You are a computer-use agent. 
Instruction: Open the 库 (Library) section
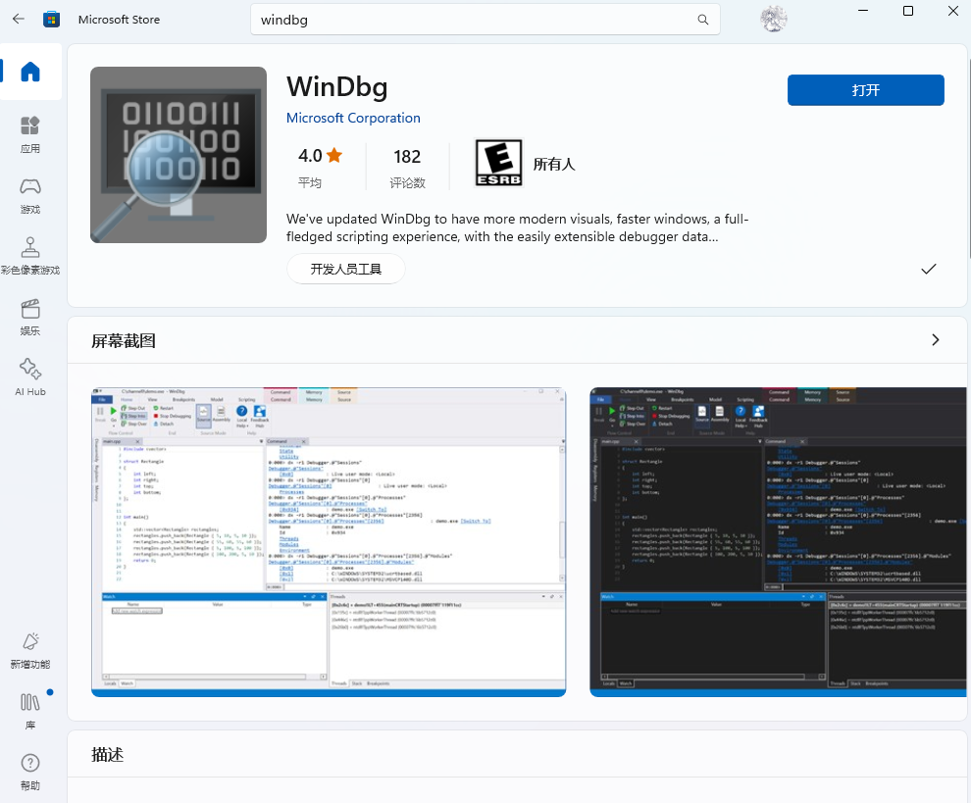click(x=30, y=711)
